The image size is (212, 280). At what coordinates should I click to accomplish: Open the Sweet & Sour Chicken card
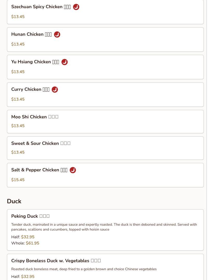[x=105, y=148]
